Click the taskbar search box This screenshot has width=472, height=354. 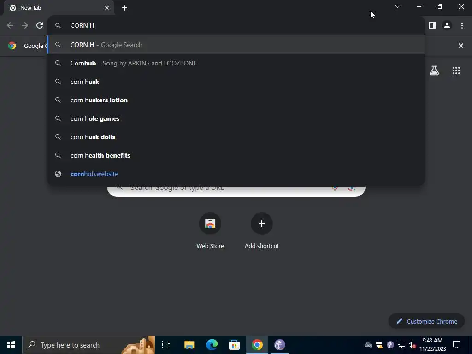click(x=88, y=345)
